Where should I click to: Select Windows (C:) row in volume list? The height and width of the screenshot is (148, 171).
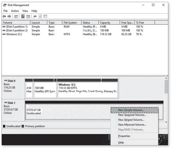click(14, 34)
